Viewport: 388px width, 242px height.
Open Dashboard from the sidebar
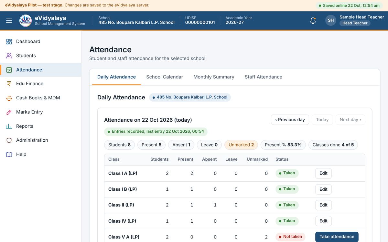click(40, 41)
